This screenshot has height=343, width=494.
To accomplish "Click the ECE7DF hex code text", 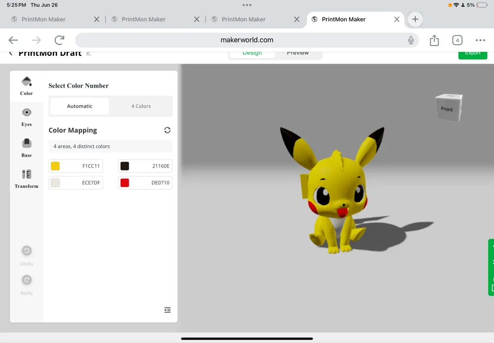I will pos(91,182).
